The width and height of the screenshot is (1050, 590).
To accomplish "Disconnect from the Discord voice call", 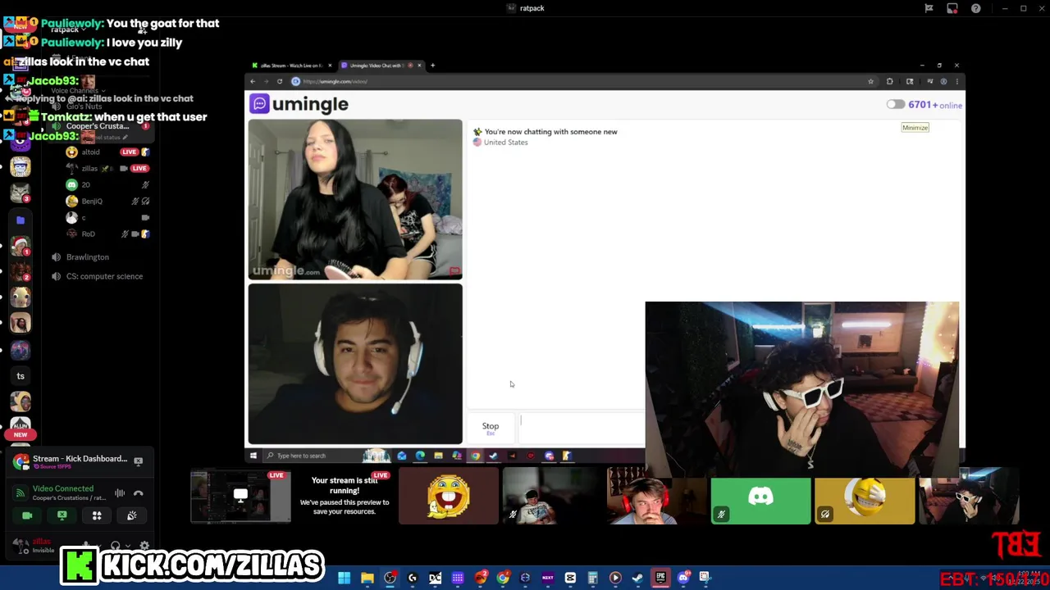I will (138, 493).
